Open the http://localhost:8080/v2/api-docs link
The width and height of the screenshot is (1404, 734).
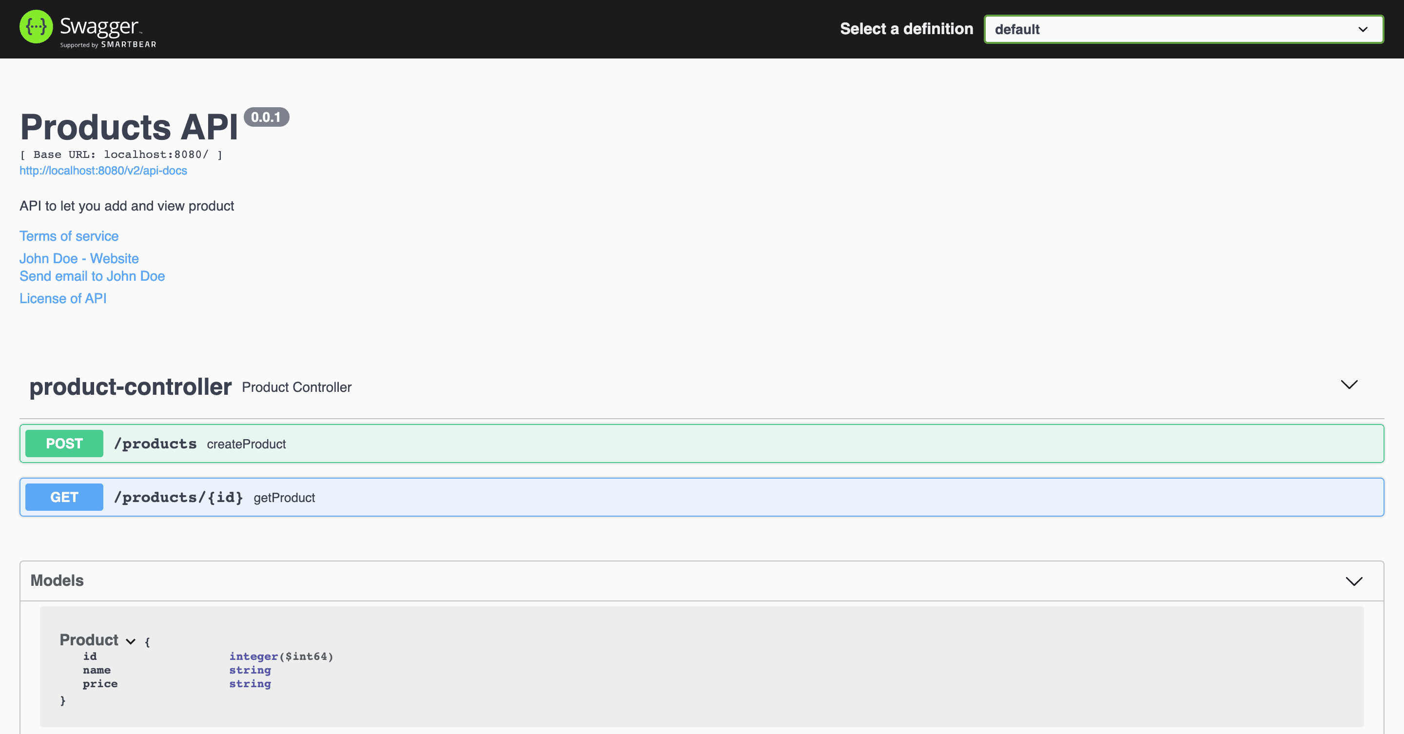pos(103,170)
